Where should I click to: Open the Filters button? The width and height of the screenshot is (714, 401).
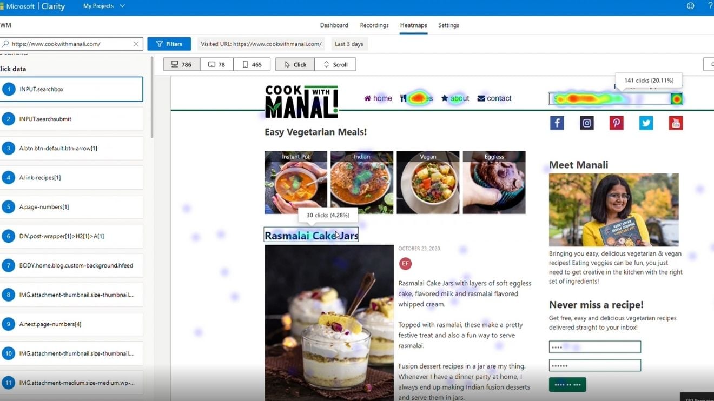pyautogui.click(x=169, y=44)
